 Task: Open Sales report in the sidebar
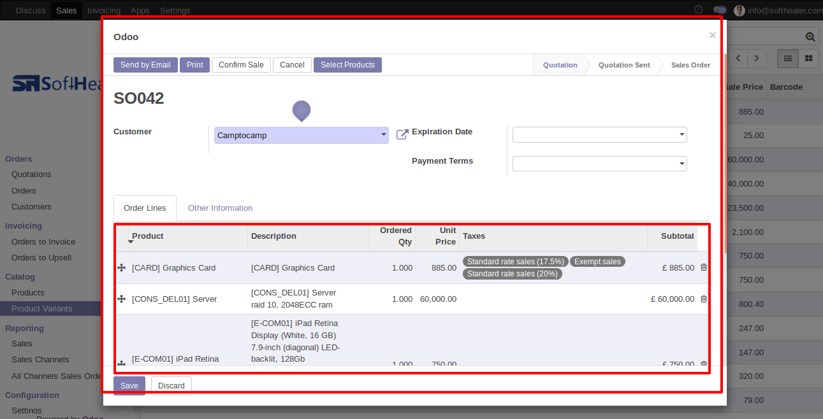click(x=22, y=344)
